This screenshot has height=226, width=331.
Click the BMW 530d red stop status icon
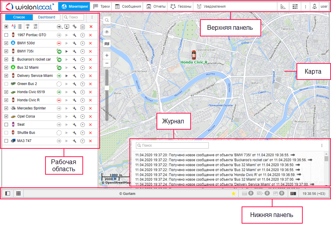point(59,43)
